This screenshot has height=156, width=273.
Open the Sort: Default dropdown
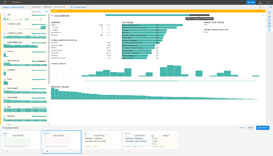37,12
